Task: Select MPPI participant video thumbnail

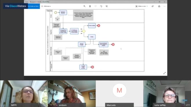Action: 24,93
